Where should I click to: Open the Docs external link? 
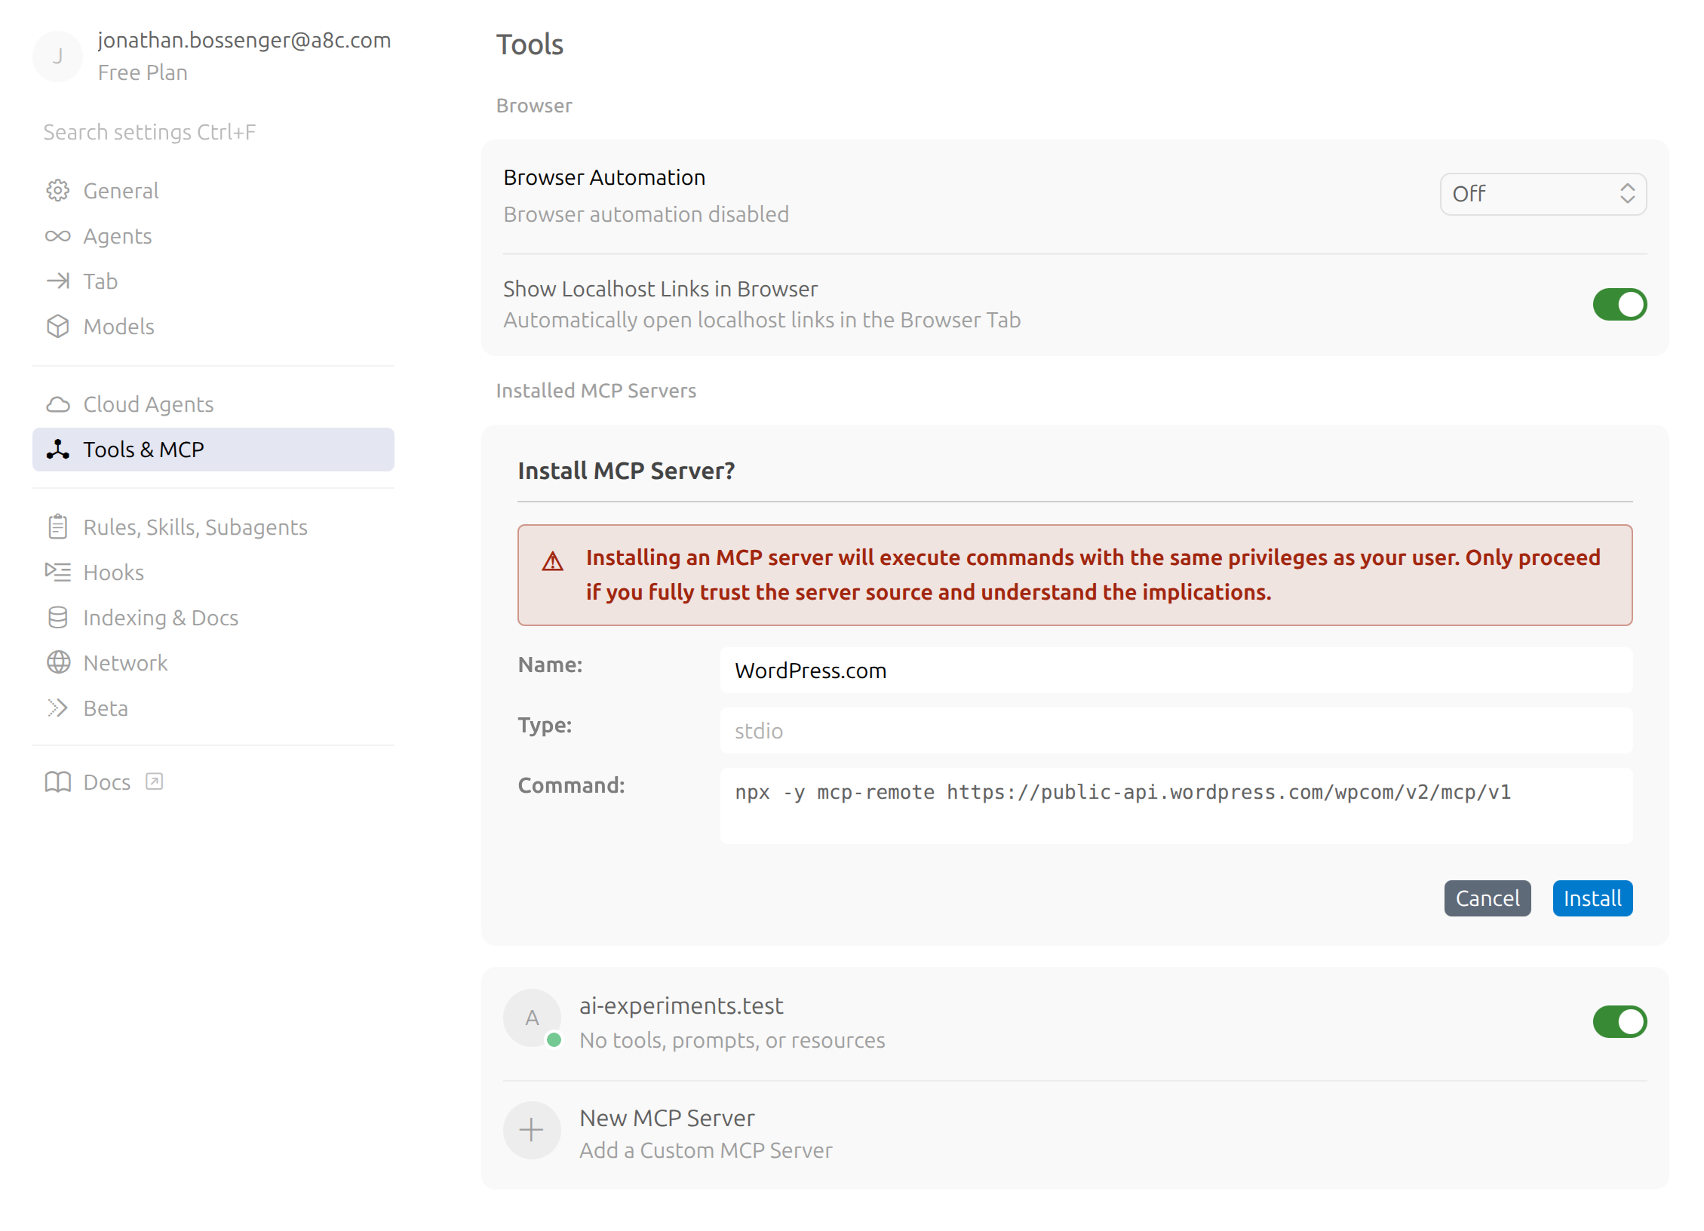point(213,781)
